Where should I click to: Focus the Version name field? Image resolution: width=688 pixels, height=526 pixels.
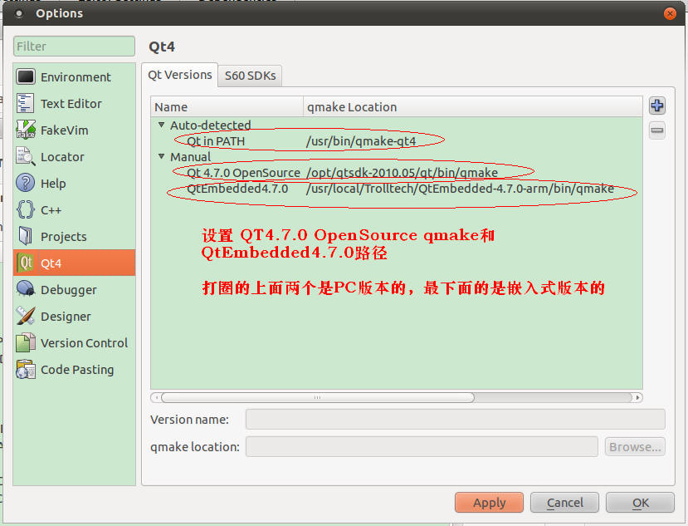[x=456, y=419]
